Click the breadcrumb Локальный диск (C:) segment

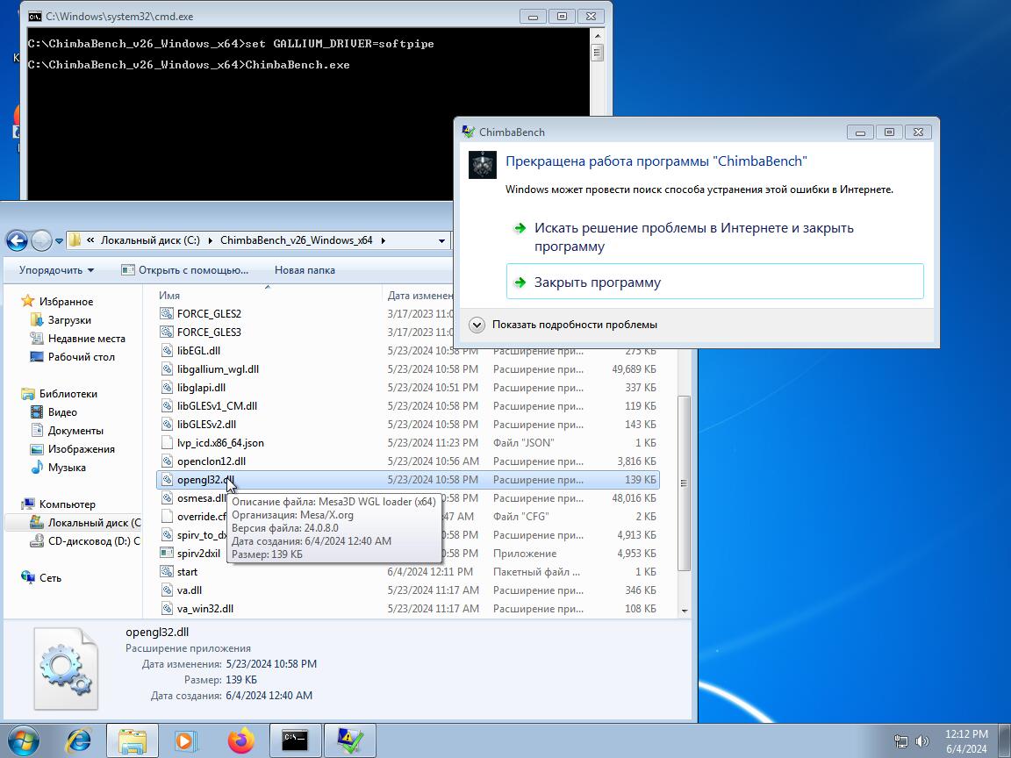pyautogui.click(x=150, y=240)
